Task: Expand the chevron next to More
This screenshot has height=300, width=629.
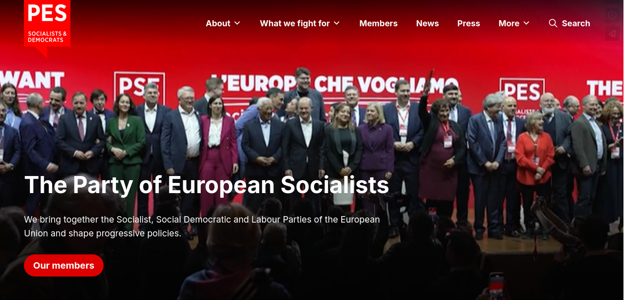Action: (526, 23)
